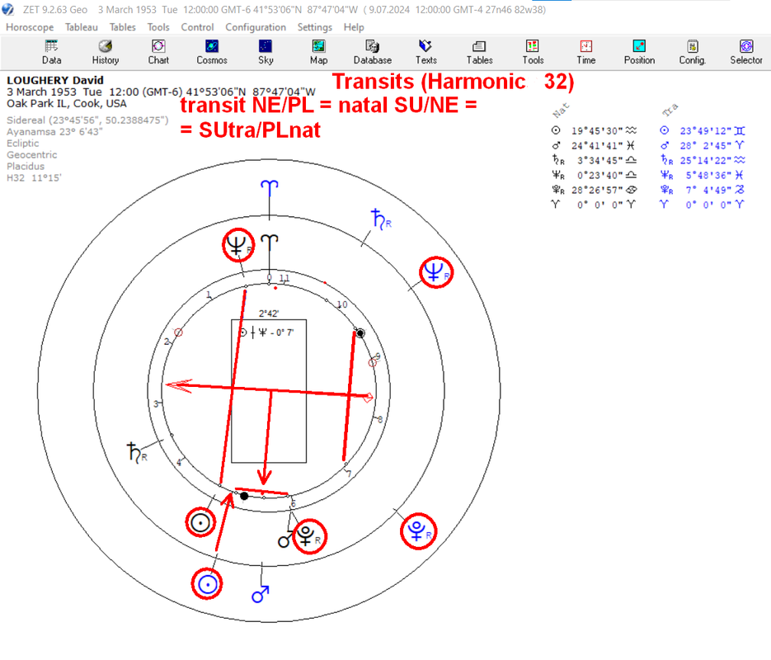Open the Map toolbar icon

(318, 52)
